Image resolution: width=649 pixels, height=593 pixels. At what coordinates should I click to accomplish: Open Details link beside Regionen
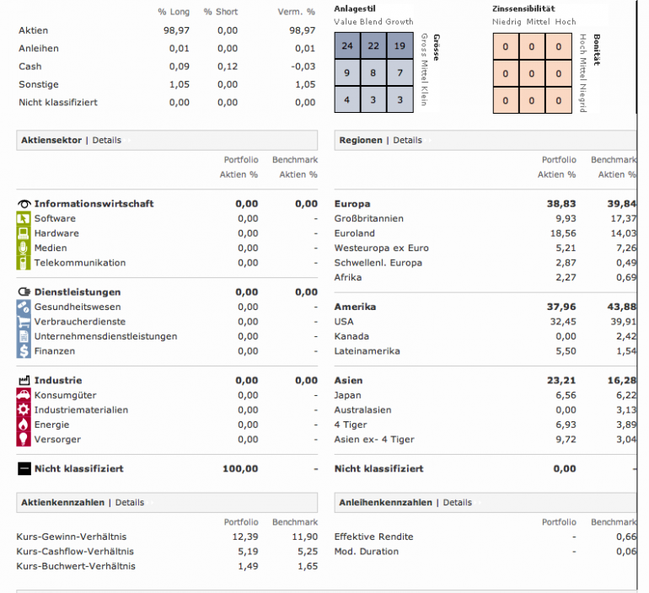407,140
